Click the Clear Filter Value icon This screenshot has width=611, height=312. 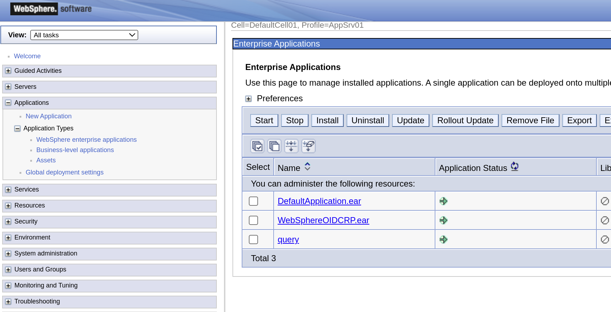tap(308, 146)
